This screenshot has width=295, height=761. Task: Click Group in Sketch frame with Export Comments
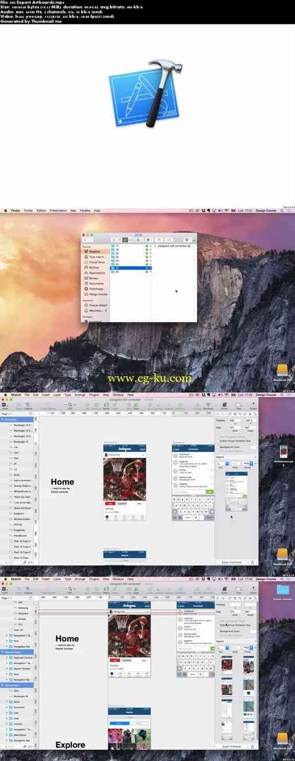[x=19, y=404]
